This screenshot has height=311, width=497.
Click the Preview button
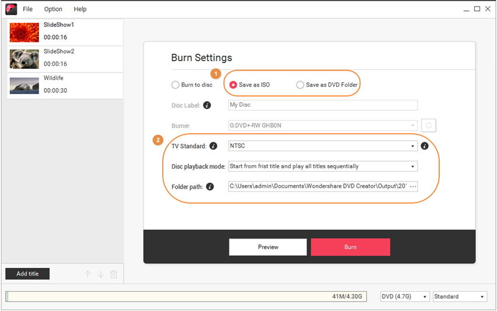pos(268,247)
